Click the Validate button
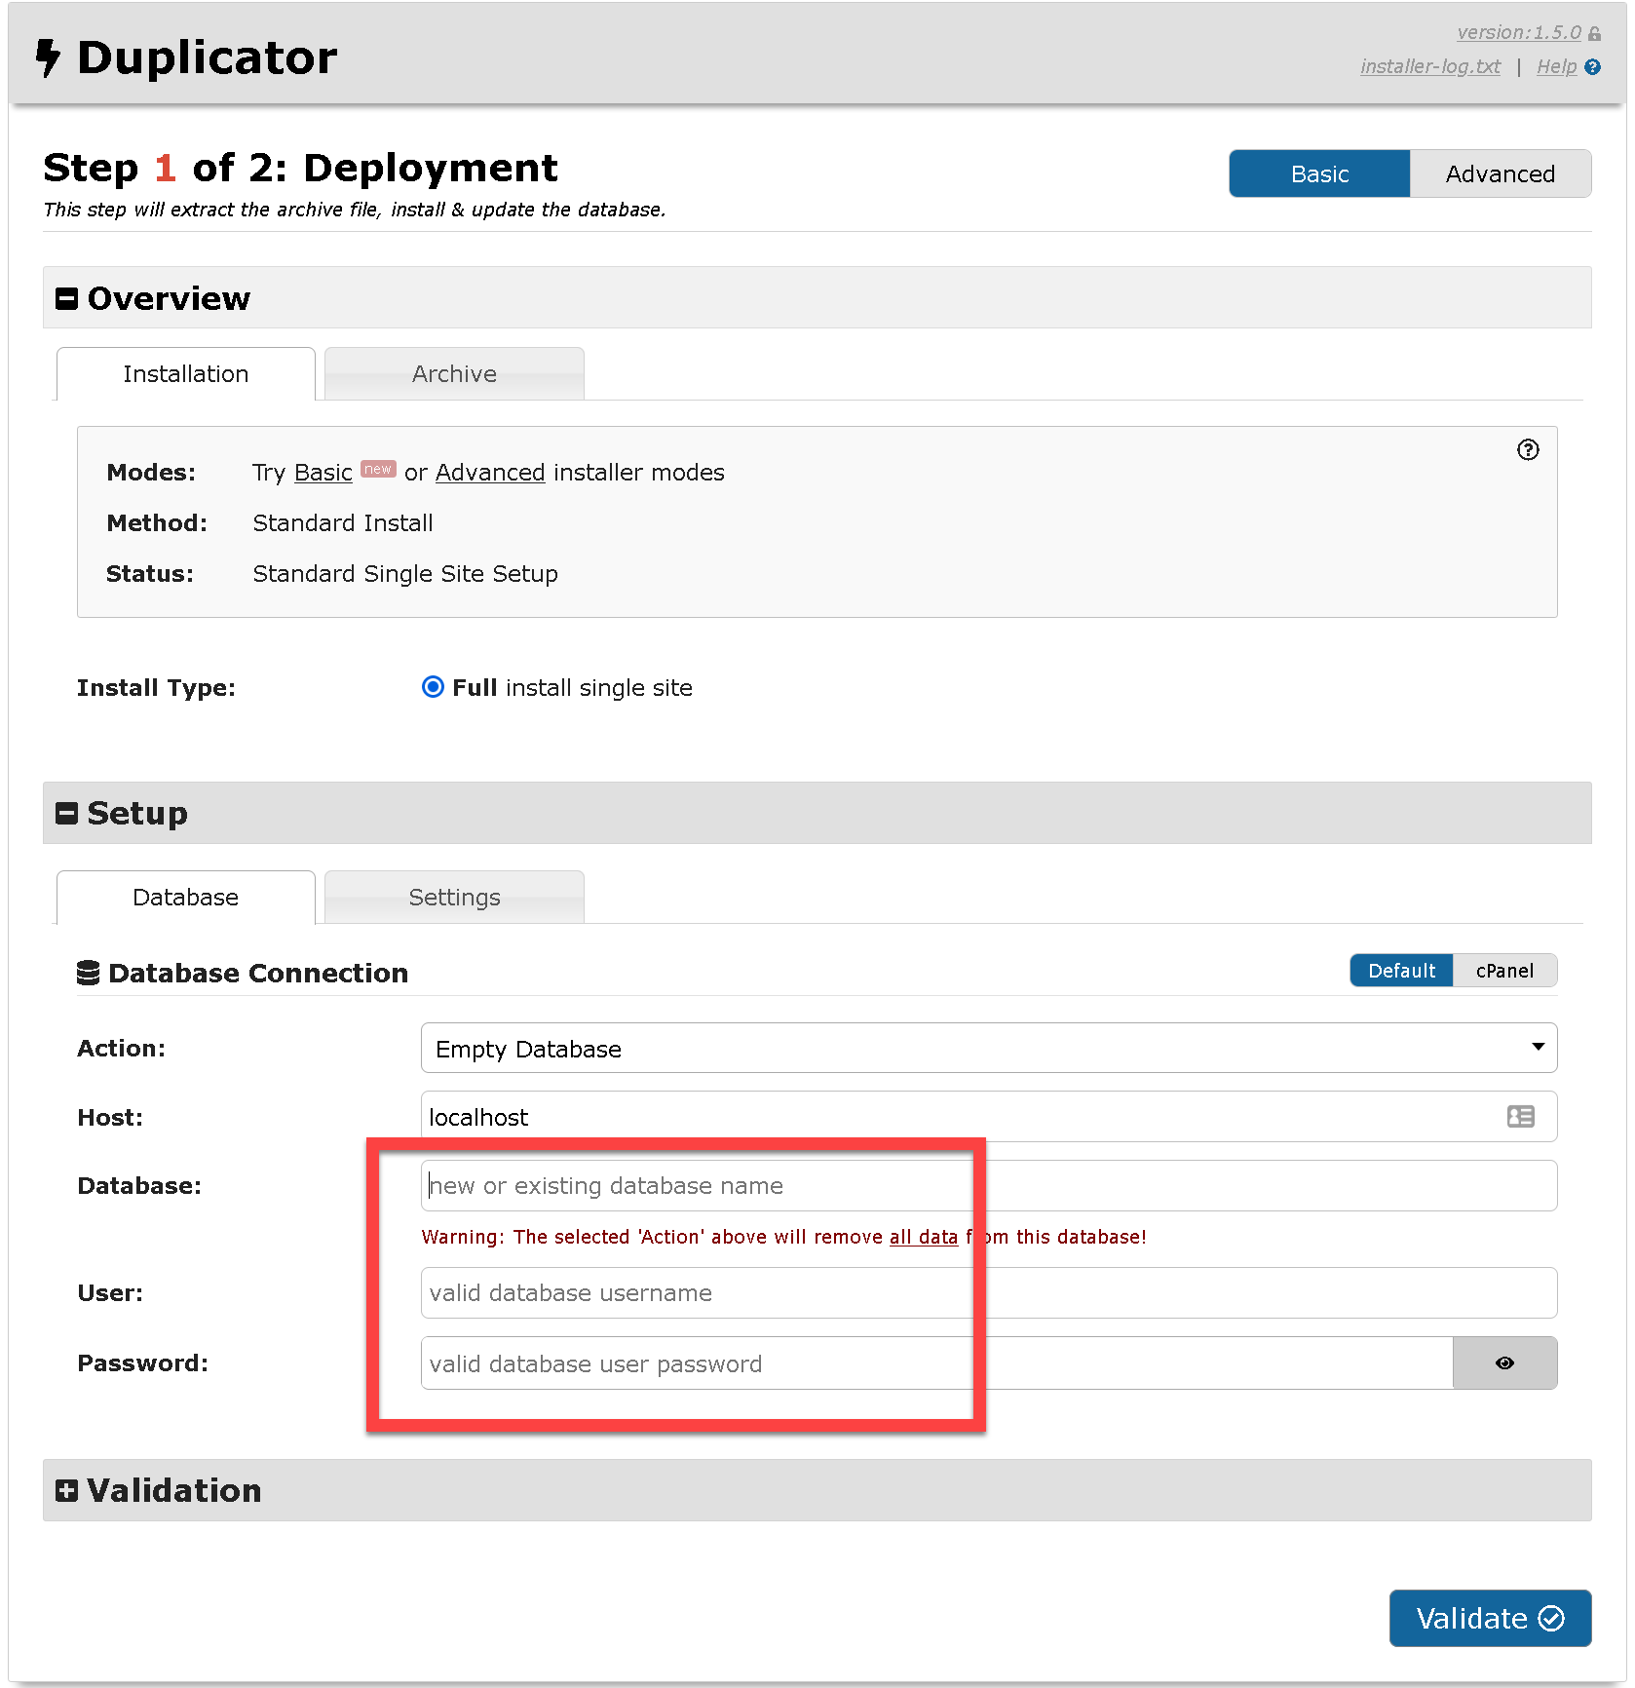1635x1688 pixels. coord(1489,1618)
